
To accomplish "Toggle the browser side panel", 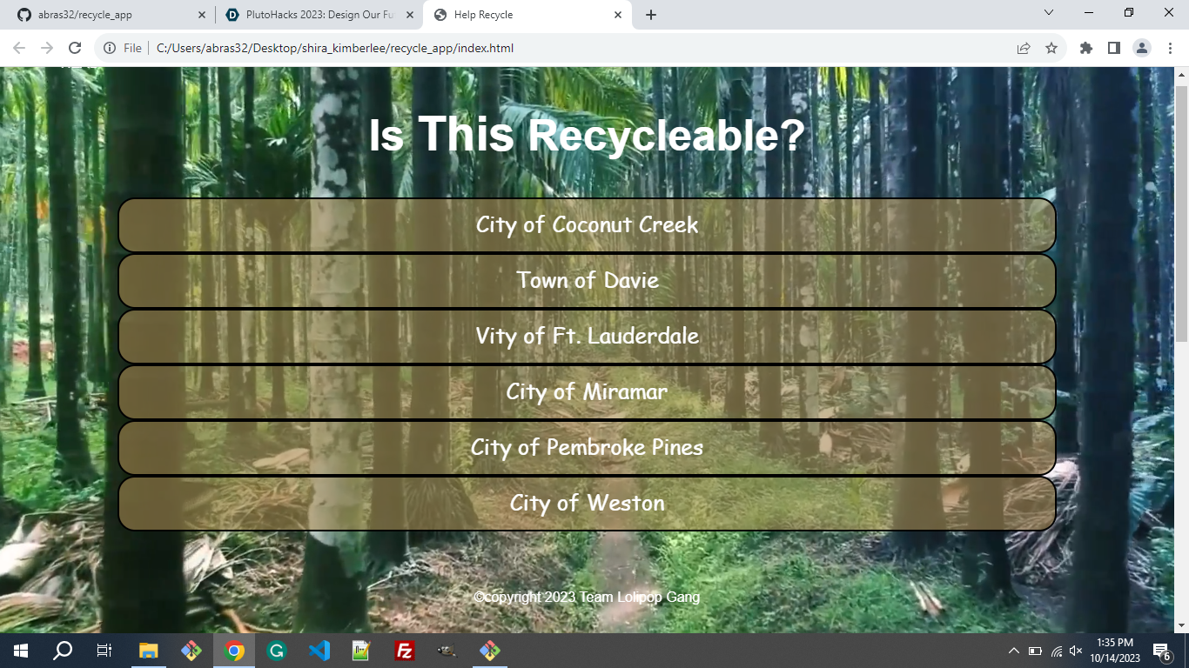I will coord(1113,48).
